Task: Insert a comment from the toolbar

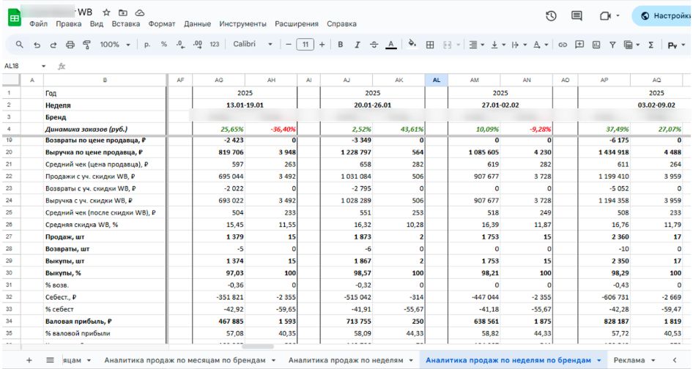Action: 579,44
